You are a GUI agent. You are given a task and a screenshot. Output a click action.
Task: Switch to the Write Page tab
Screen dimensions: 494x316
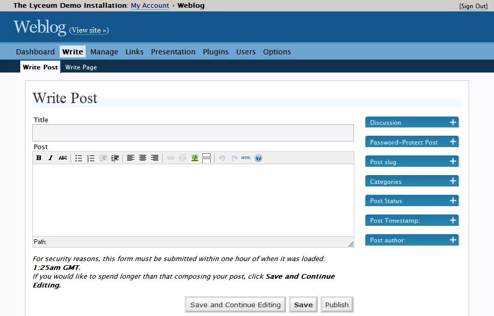[81, 67]
